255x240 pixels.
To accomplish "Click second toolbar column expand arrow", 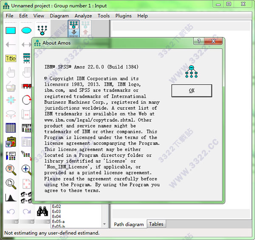I will [x=32, y=222].
